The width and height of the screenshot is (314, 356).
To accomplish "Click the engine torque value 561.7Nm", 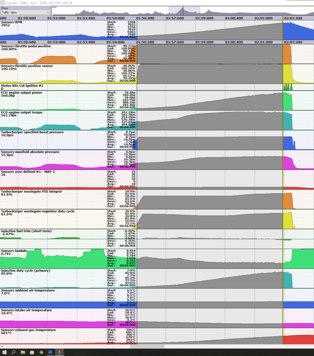I will pyautogui.click(x=9, y=115).
